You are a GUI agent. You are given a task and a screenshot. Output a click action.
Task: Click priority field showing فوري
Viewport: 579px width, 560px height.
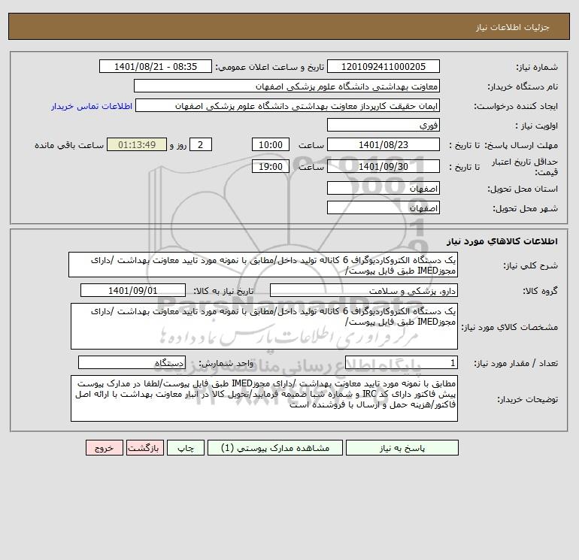(x=383, y=125)
